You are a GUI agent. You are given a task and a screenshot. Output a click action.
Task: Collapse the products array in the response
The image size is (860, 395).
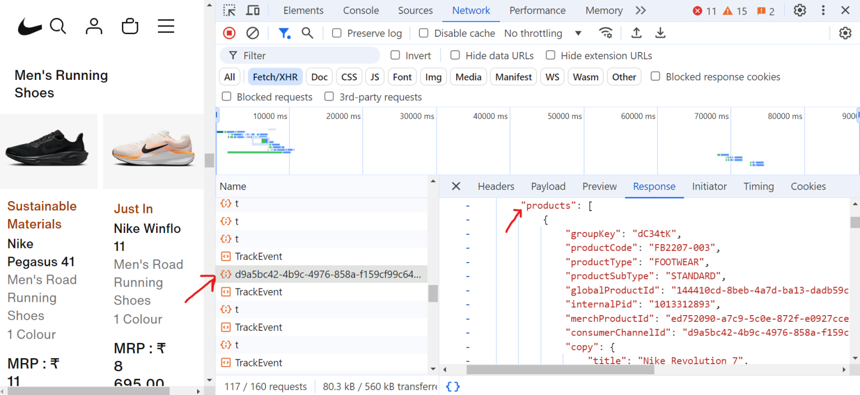(x=468, y=205)
